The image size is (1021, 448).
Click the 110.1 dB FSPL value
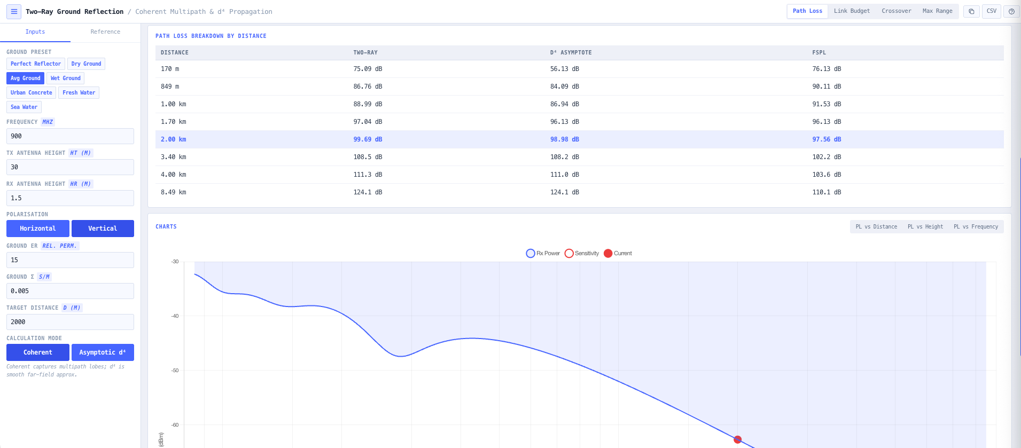pos(827,192)
